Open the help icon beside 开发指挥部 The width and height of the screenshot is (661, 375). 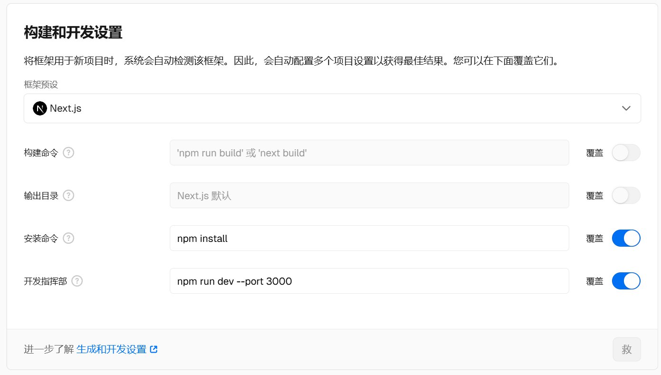(77, 281)
